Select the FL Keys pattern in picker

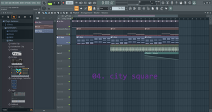[x=44, y=31]
